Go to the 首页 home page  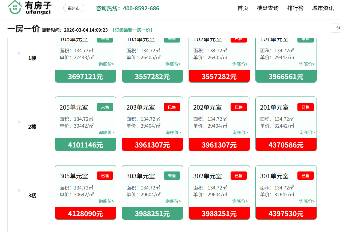(243, 8)
